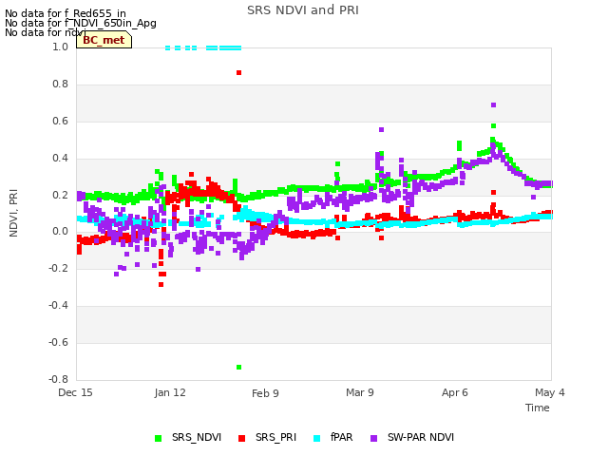The height and width of the screenshot is (456, 608).
Task: Click the May 4 x-axis label
Action: [550, 392]
